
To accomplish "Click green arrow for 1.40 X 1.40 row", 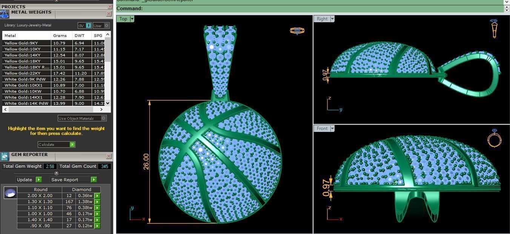I will (x=97, y=220).
